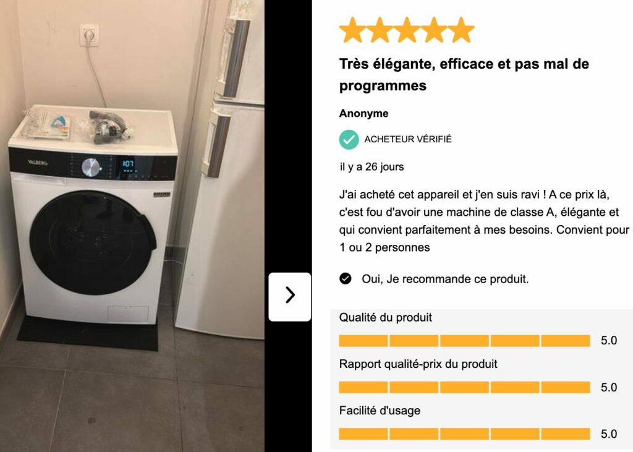This screenshot has width=633, height=452.
Task: Click the fourth gold rating star
Action: click(x=433, y=30)
